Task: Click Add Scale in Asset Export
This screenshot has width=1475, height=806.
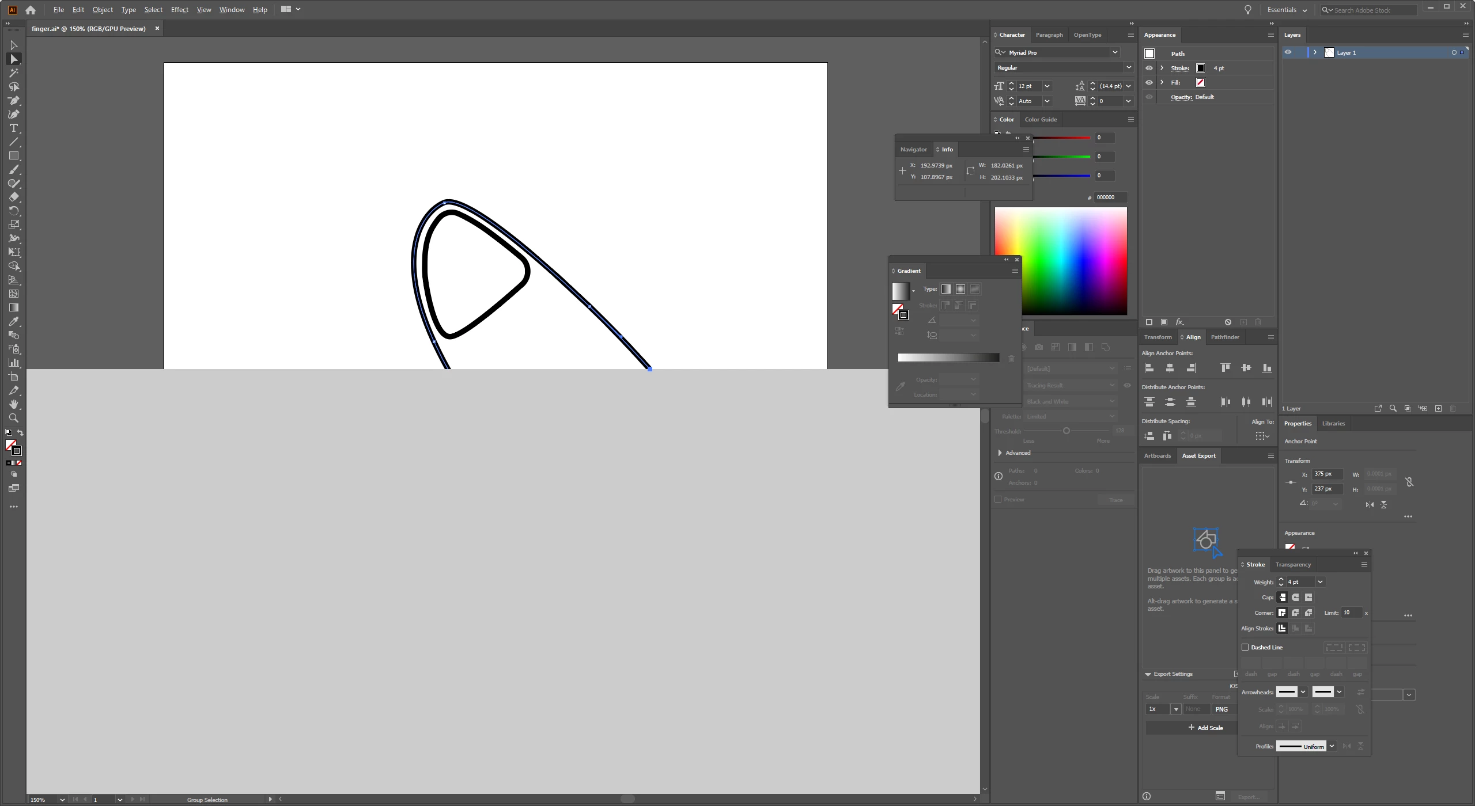Action: tap(1206, 728)
